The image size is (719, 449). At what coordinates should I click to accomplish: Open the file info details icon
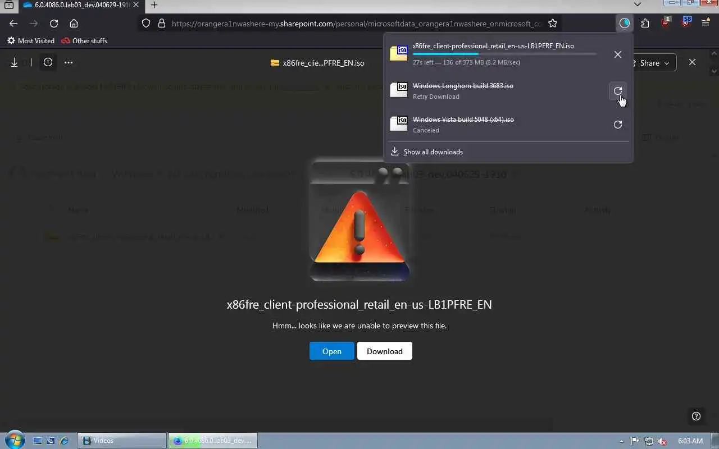coord(48,62)
